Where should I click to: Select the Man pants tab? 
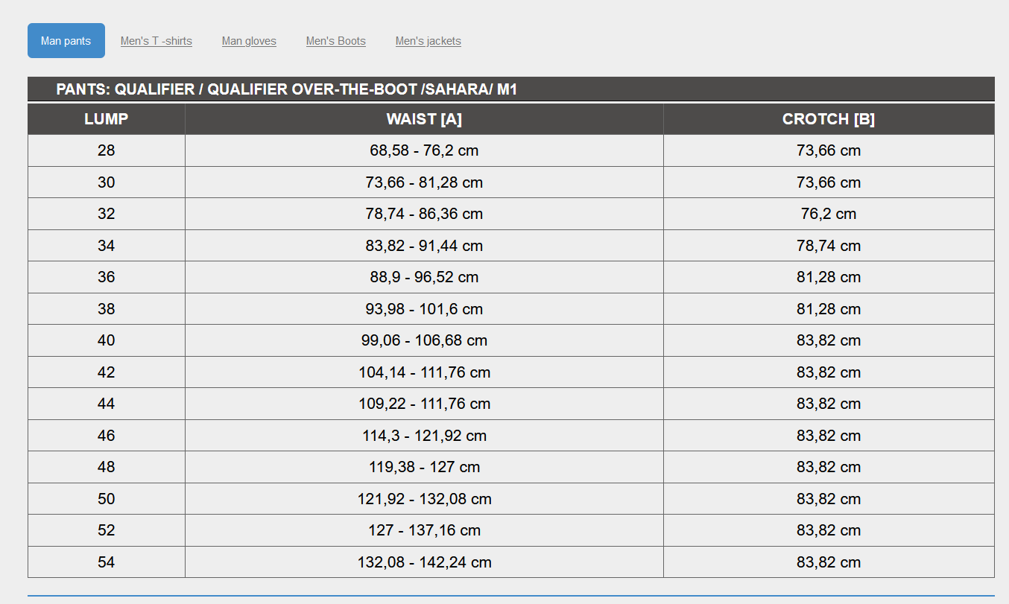pos(66,40)
